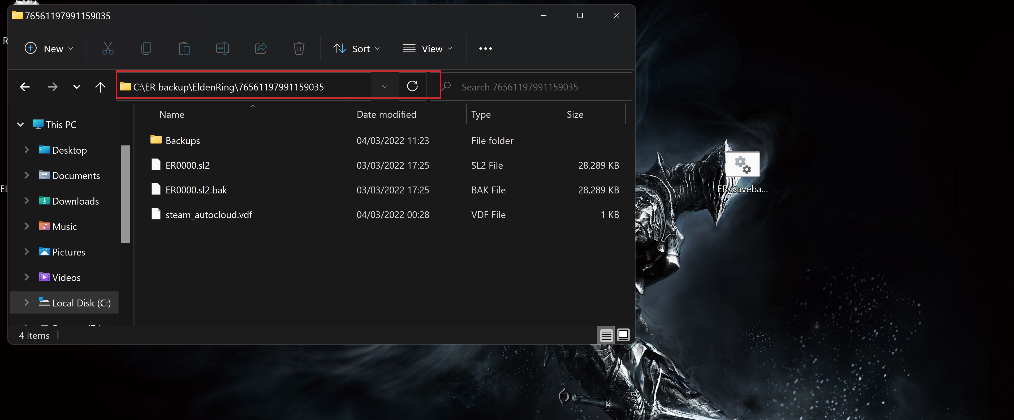Sort by the Date modified column header
Image resolution: width=1014 pixels, height=420 pixels.
pyautogui.click(x=386, y=115)
